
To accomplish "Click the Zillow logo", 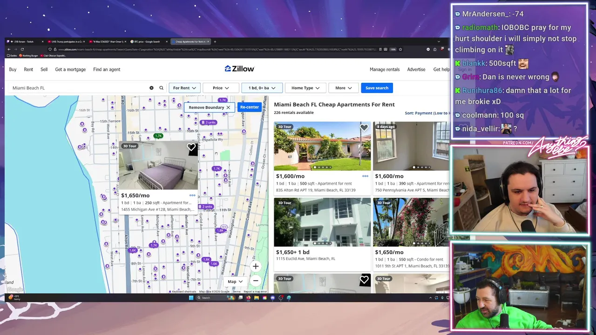I will coord(239,69).
